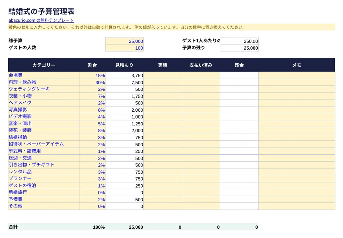Select the 引き出物・プチギフト category cell
The width and height of the screenshot is (343, 238).
click(44, 165)
